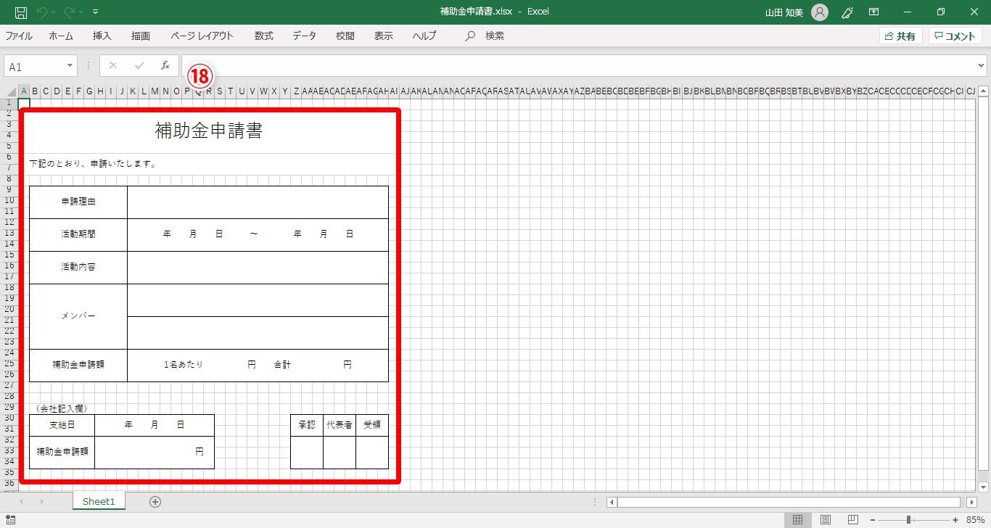Image resolution: width=991 pixels, height=528 pixels.
Task: Open the ファイル menu tab
Action: [19, 36]
